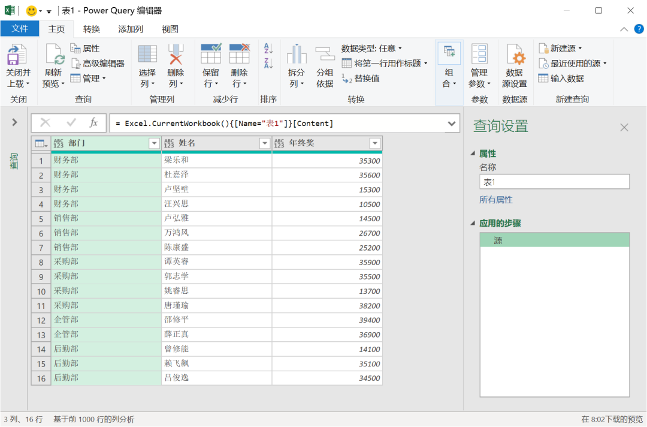Click the 分组依据 (Group By) icon
The image size is (647, 427).
(x=325, y=55)
